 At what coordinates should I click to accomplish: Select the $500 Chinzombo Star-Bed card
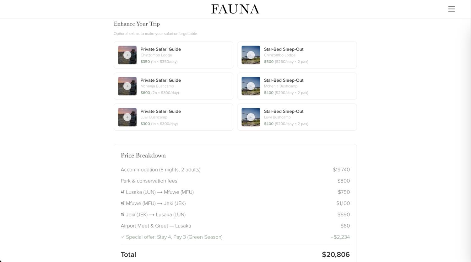(x=297, y=55)
